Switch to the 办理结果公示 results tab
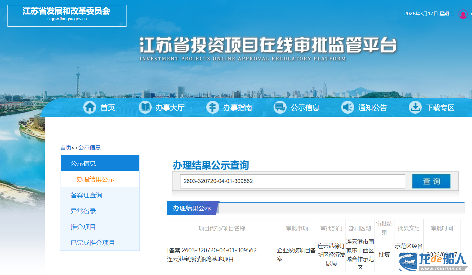Viewport: 472px width, 275px height. point(192,208)
